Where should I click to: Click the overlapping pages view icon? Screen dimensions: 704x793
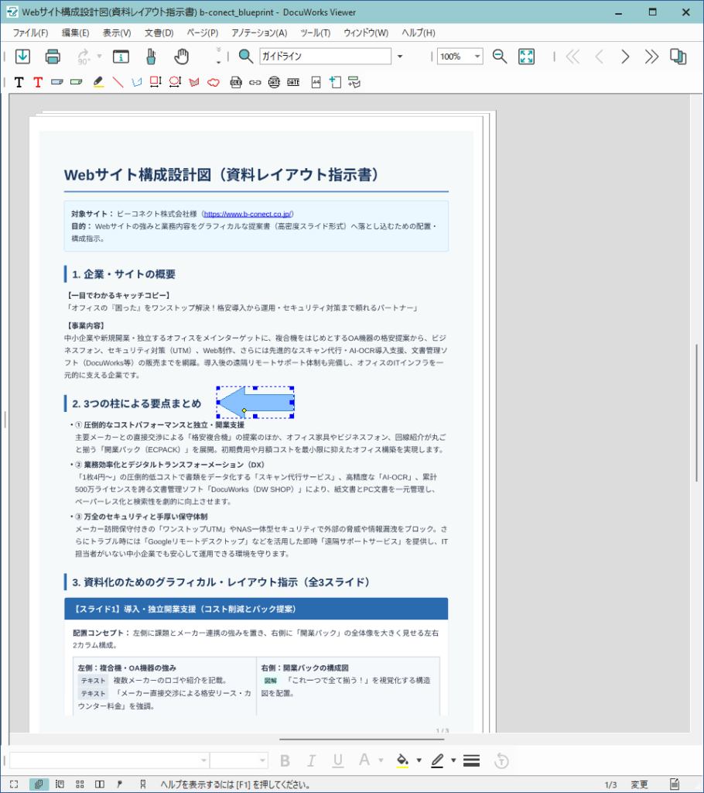point(678,56)
